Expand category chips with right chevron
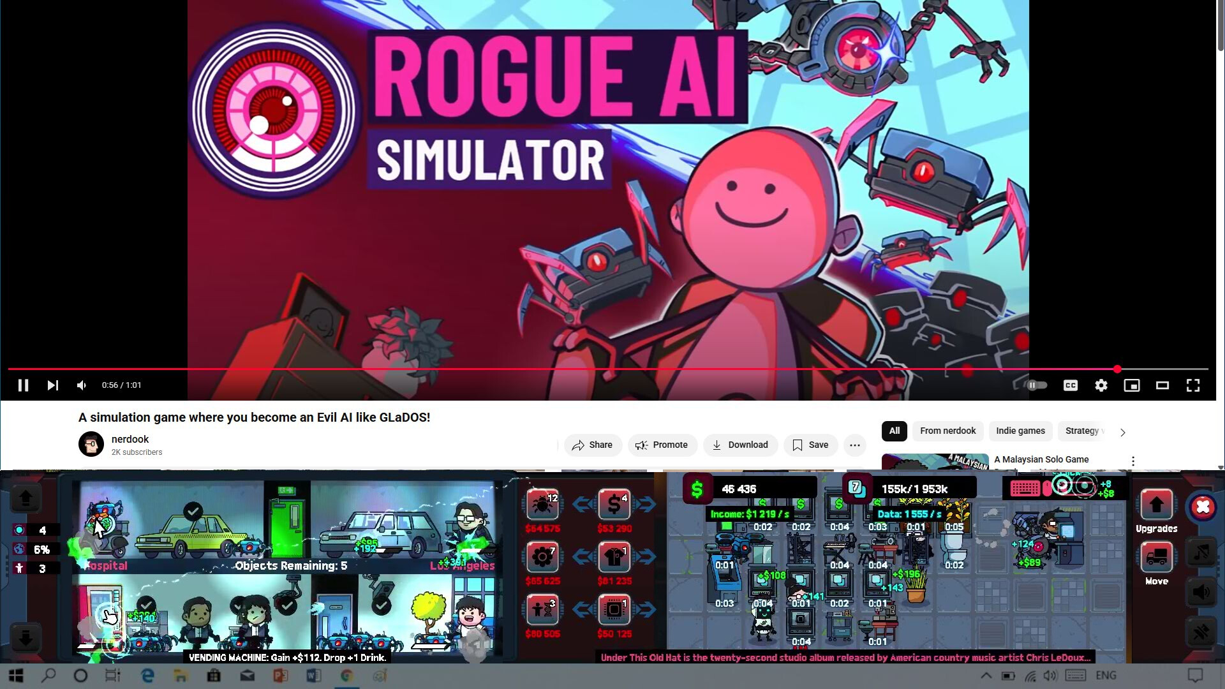The width and height of the screenshot is (1225, 689). click(x=1123, y=432)
